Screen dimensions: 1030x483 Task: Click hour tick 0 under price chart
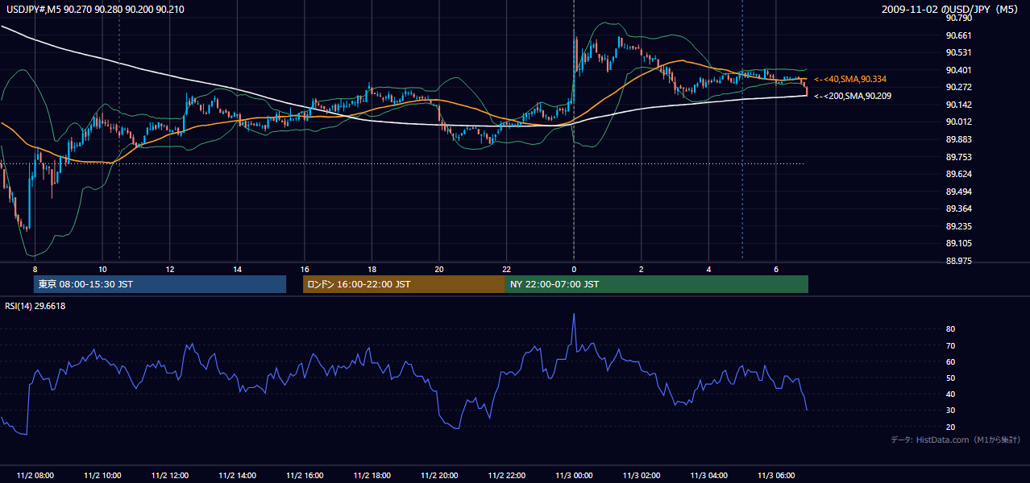pyautogui.click(x=574, y=268)
